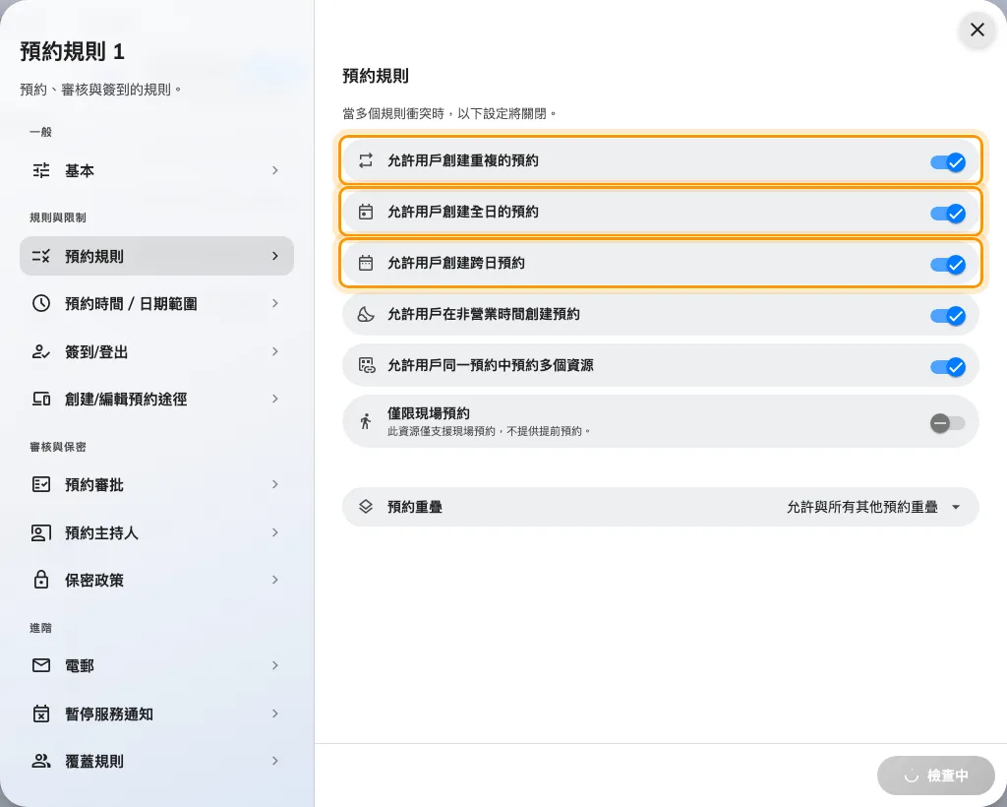This screenshot has height=807, width=1007.
Task: Toggle off 允許用戶創建重複的預約 switch
Action: point(948,162)
